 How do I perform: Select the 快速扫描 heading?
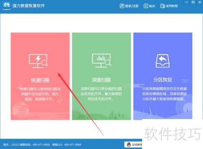coord(40,80)
